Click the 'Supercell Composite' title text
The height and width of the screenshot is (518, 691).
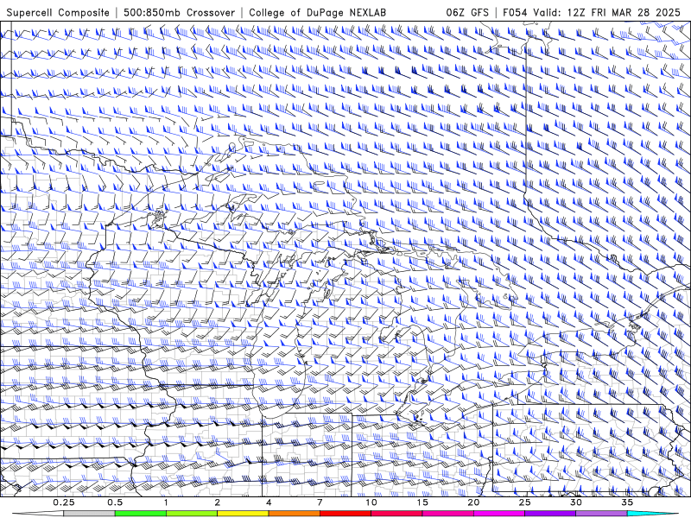[x=58, y=12]
